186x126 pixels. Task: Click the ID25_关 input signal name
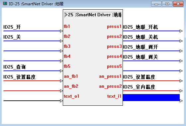(x=12, y=37)
